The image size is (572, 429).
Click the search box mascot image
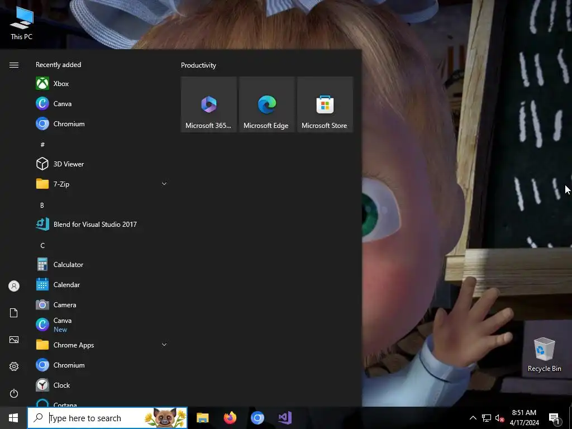[x=165, y=418]
